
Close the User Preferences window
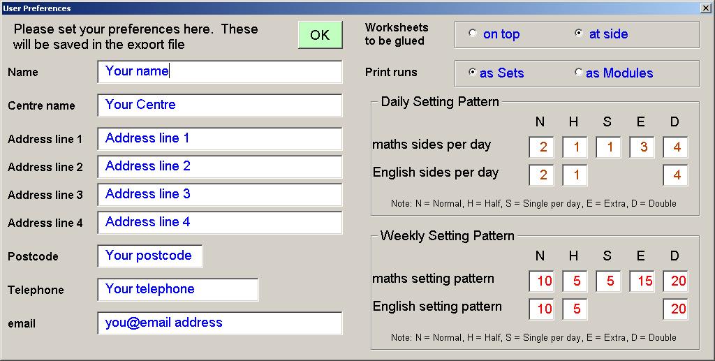pos(705,8)
